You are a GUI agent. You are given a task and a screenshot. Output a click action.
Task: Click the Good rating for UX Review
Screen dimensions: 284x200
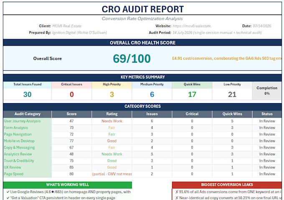[112, 167]
